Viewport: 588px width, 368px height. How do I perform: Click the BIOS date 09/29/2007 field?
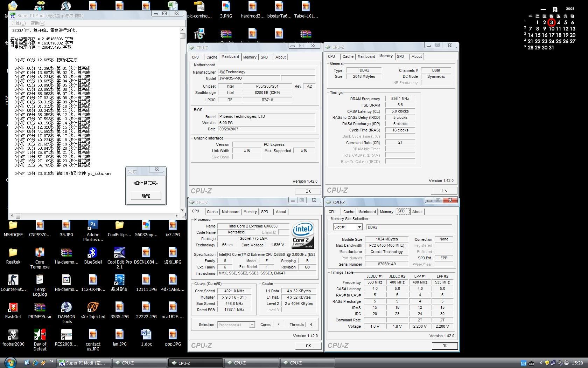[267, 129]
